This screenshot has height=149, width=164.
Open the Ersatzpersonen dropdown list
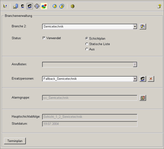tap(135, 79)
